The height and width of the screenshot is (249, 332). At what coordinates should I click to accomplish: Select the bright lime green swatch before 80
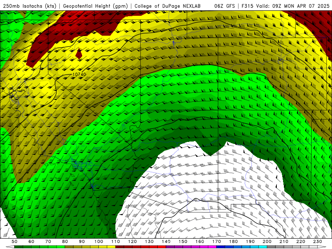[61, 247]
